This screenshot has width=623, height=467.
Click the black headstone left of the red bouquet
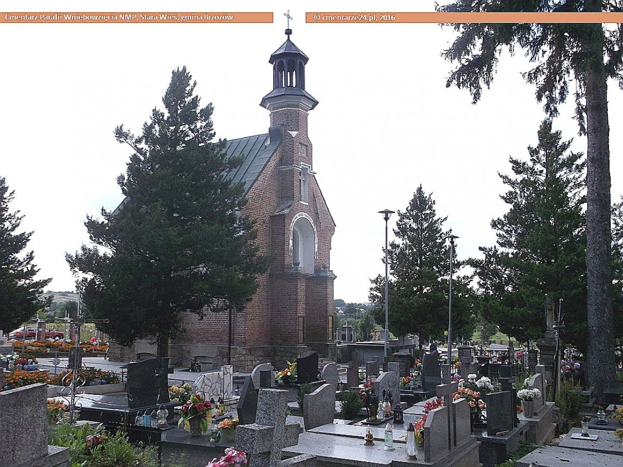[x=147, y=382]
